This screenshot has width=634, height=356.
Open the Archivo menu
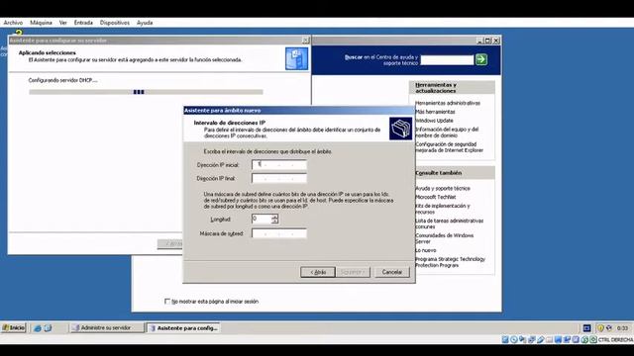[13, 23]
